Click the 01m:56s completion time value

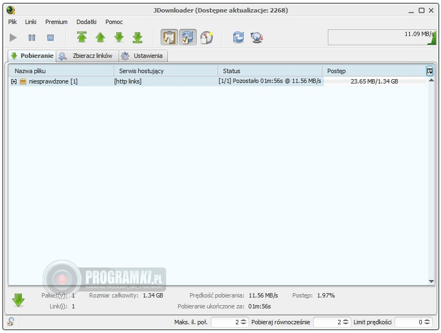(260, 307)
